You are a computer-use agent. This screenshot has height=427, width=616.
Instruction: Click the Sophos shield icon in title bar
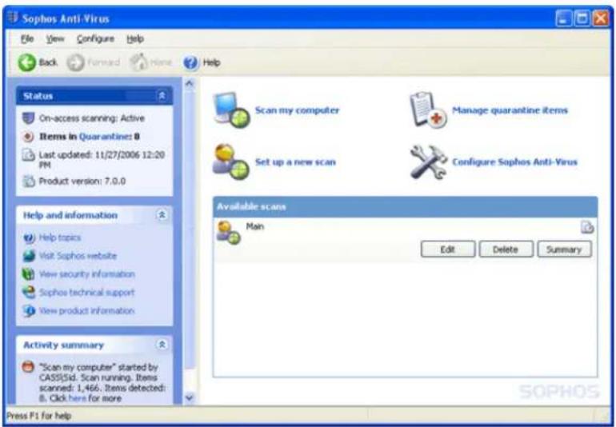pyautogui.click(x=13, y=18)
